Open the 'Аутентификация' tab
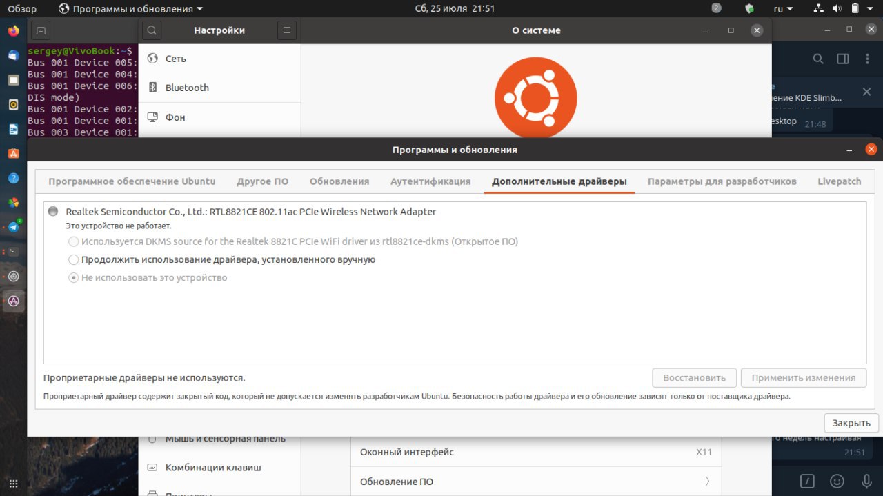The image size is (883, 496). pos(430,181)
